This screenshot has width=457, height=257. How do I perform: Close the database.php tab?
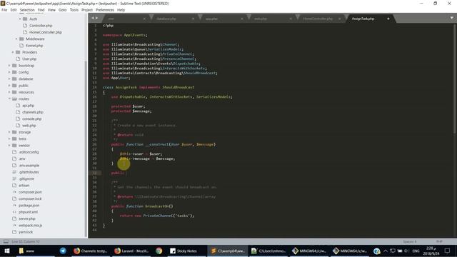[193, 19]
